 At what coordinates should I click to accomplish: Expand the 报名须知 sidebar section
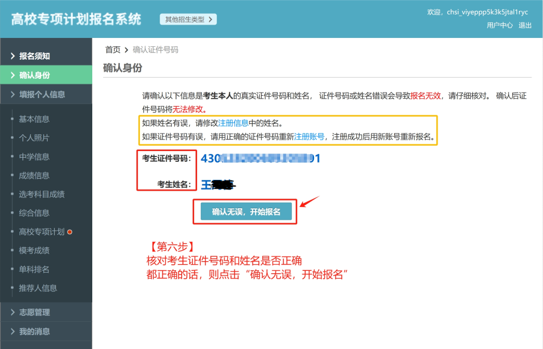(34, 56)
